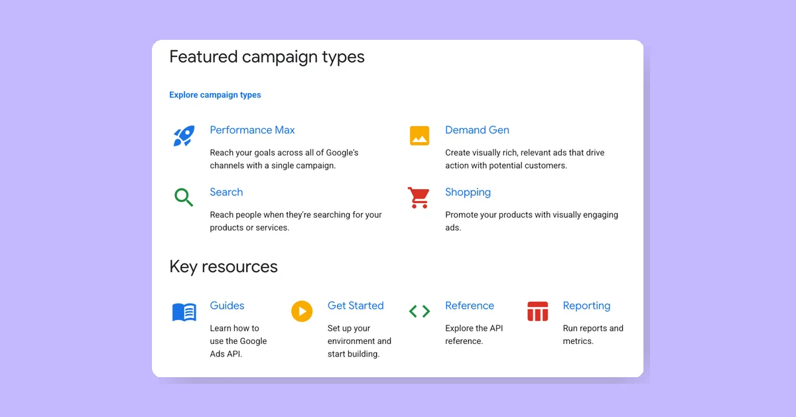The width and height of the screenshot is (796, 417).
Task: Follow the Search campaign link
Action: (226, 192)
